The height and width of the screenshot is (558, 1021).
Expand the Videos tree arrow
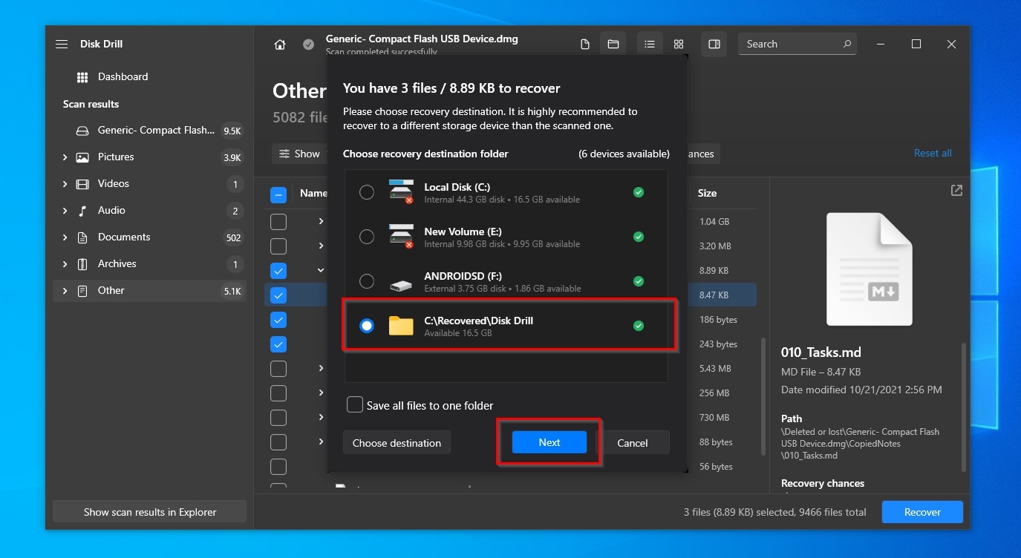click(65, 184)
